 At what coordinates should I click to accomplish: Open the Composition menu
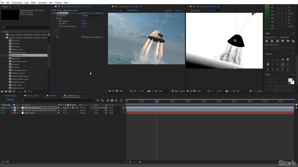tap(17, 3)
